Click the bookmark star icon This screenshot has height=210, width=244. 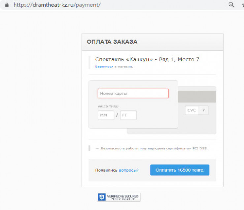pos(242,5)
